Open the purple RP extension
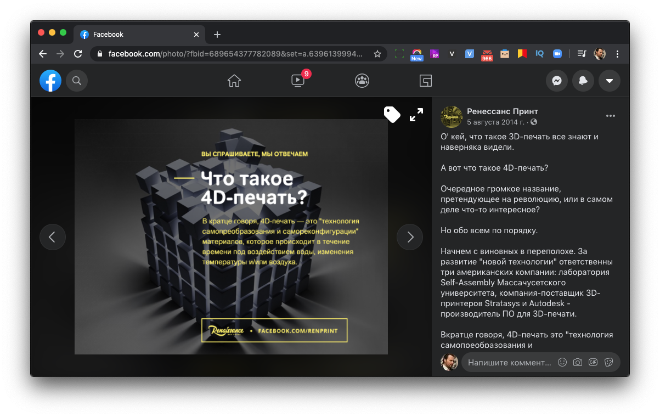The width and height of the screenshot is (660, 417). (x=435, y=54)
